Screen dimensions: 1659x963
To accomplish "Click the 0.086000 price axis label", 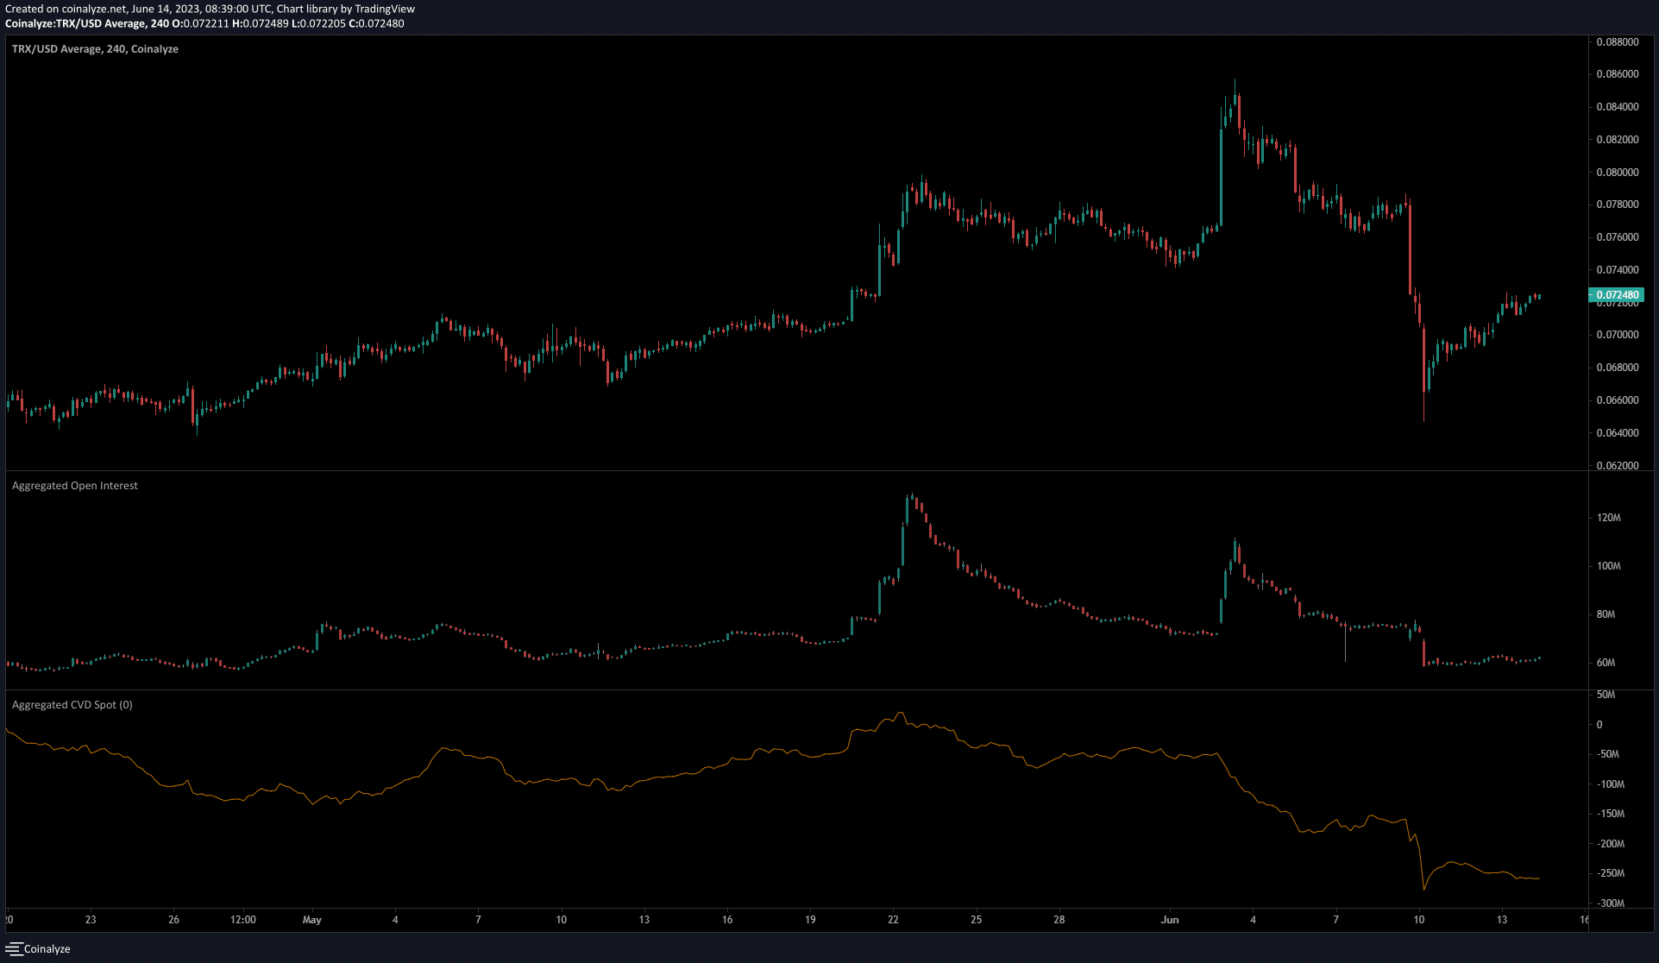I will tap(1617, 74).
